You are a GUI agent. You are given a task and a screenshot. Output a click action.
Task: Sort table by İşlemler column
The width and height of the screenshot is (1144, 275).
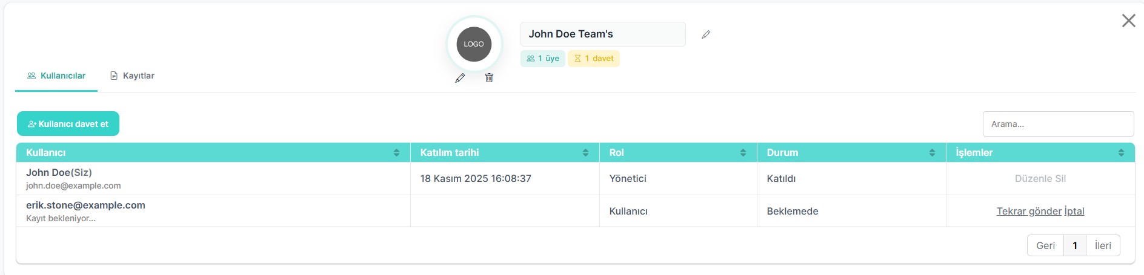click(x=1121, y=153)
